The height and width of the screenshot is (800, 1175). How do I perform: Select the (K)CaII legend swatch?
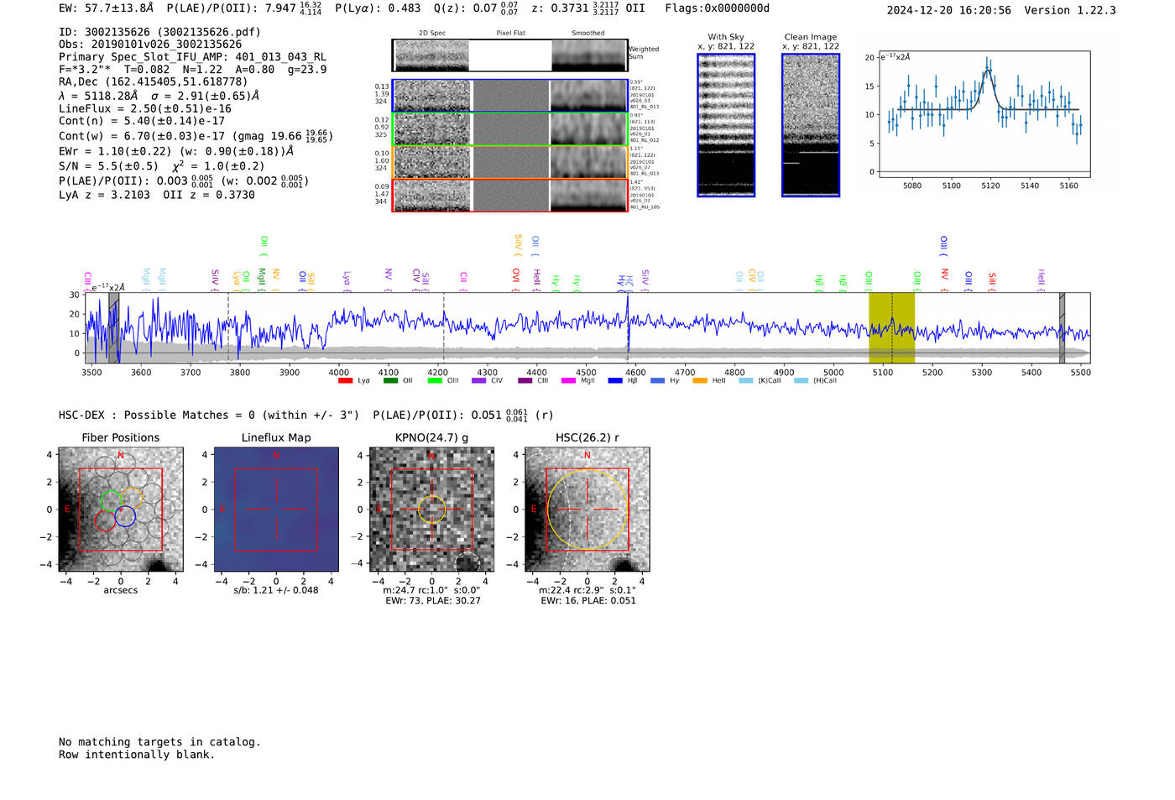point(745,381)
